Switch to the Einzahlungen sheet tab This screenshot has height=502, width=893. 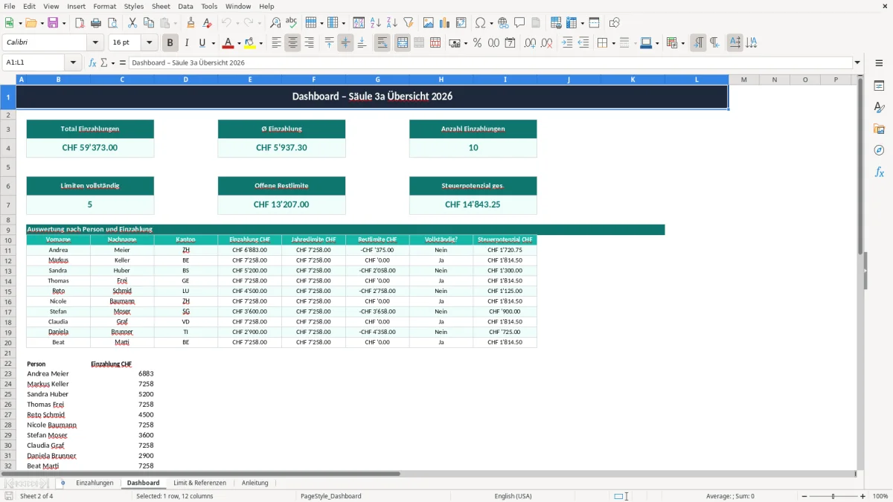coord(95,483)
